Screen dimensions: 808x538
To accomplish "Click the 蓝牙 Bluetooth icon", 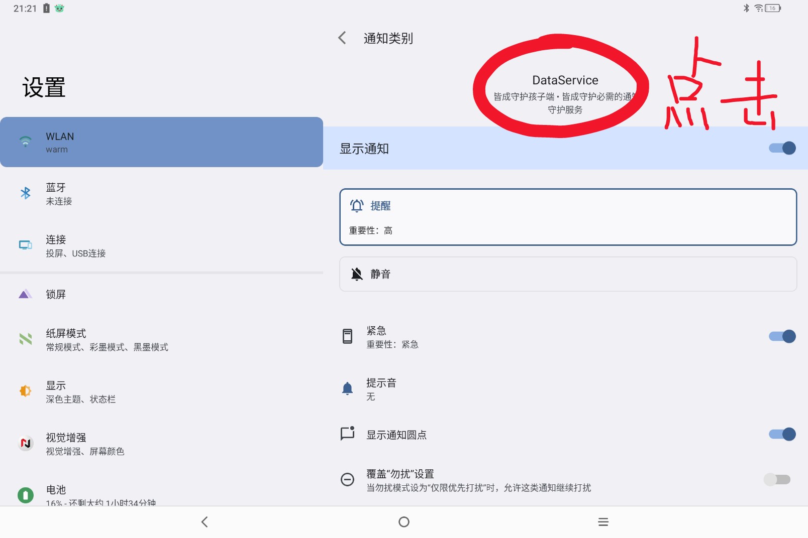I will [25, 193].
